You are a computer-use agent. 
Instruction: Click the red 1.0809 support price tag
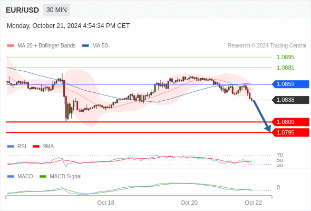(290, 122)
